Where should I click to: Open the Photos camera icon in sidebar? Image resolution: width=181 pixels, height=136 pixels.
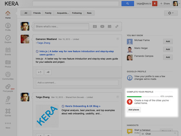[8, 62]
